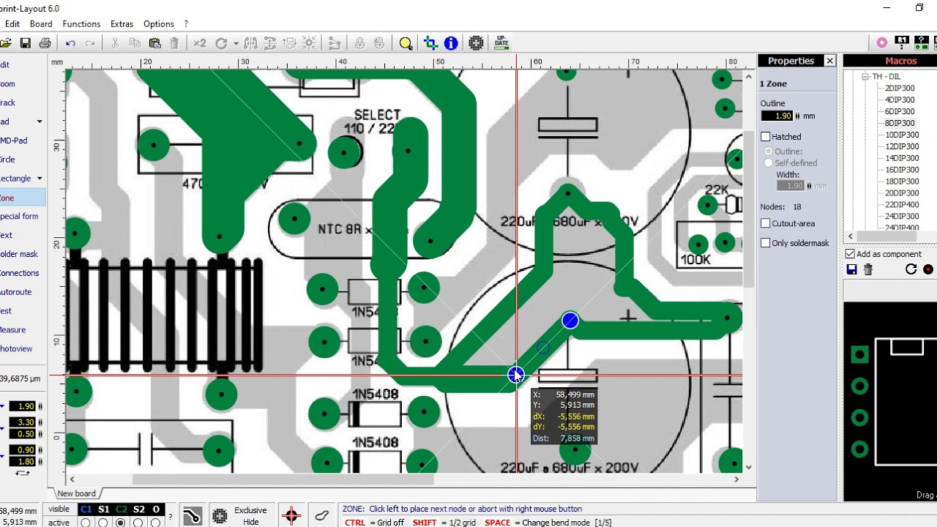Cut the selection with the scissors icon
937x527 pixels.
pyautogui.click(x=115, y=43)
